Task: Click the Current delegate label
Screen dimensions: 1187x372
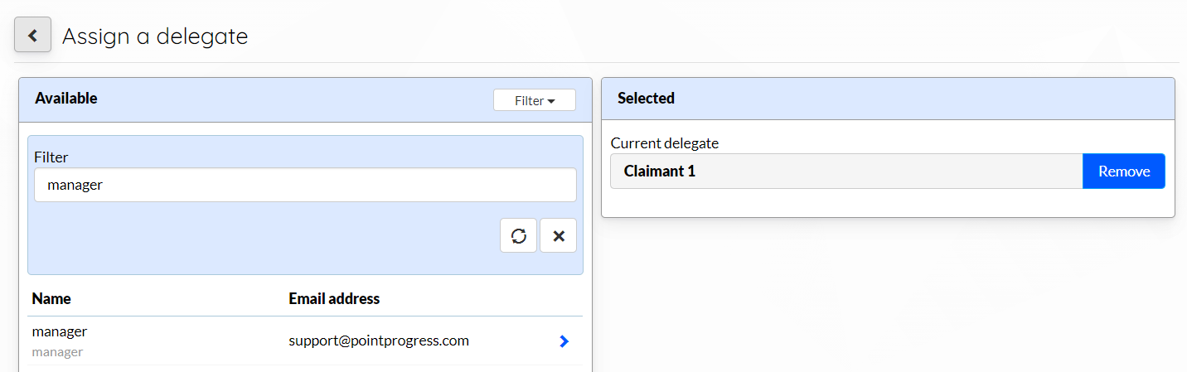Action: point(665,143)
